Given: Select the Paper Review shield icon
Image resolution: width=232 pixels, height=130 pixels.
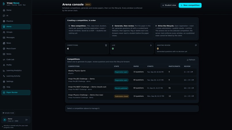Looking at the screenshot, I should tap(4, 92).
